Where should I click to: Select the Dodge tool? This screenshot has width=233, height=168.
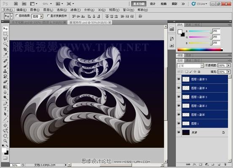5,97
